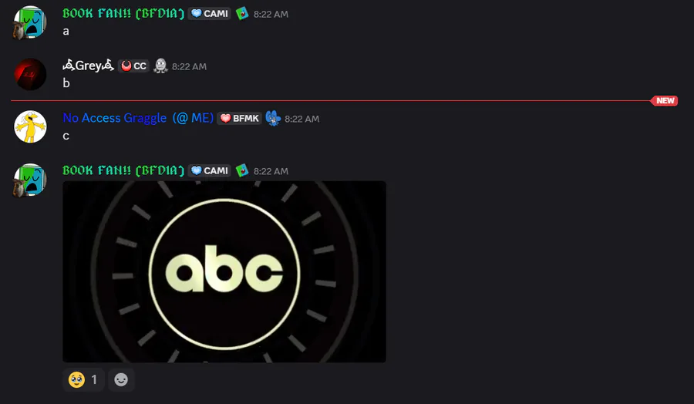This screenshot has width=694, height=404.
Task: Open Grey's red and black avatar
Action: click(31, 74)
